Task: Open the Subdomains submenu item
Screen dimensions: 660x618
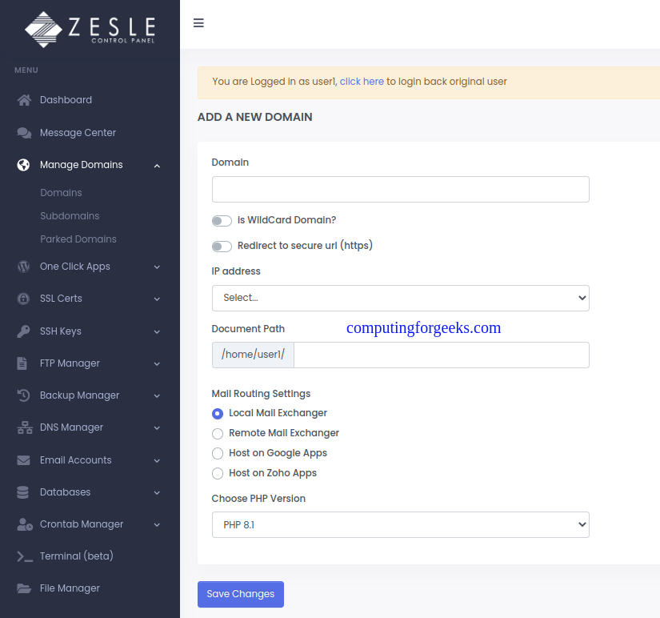Action: (x=70, y=215)
